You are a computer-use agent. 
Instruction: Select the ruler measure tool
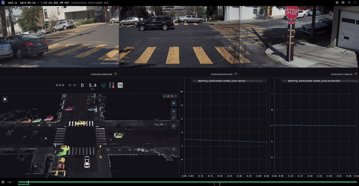tap(174, 118)
